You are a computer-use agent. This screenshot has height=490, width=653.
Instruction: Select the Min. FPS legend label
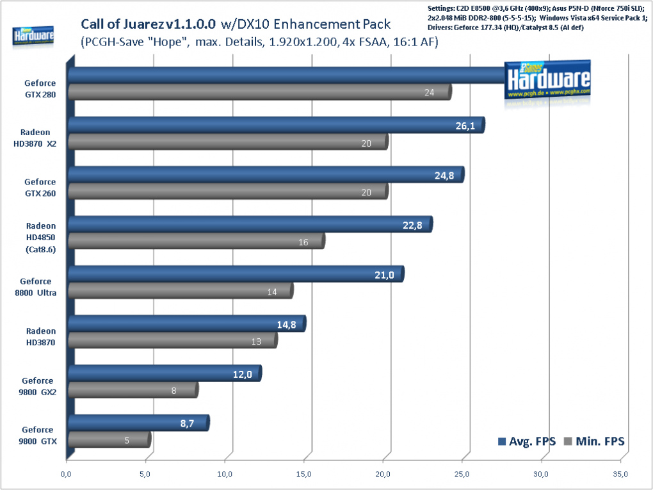(x=600, y=441)
